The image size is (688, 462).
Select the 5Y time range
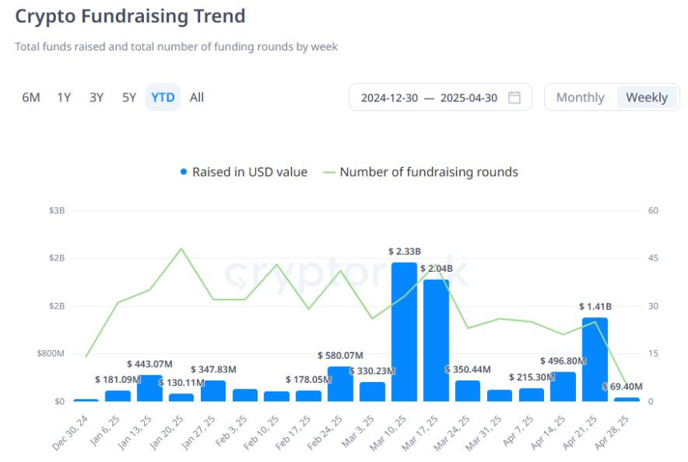point(129,98)
